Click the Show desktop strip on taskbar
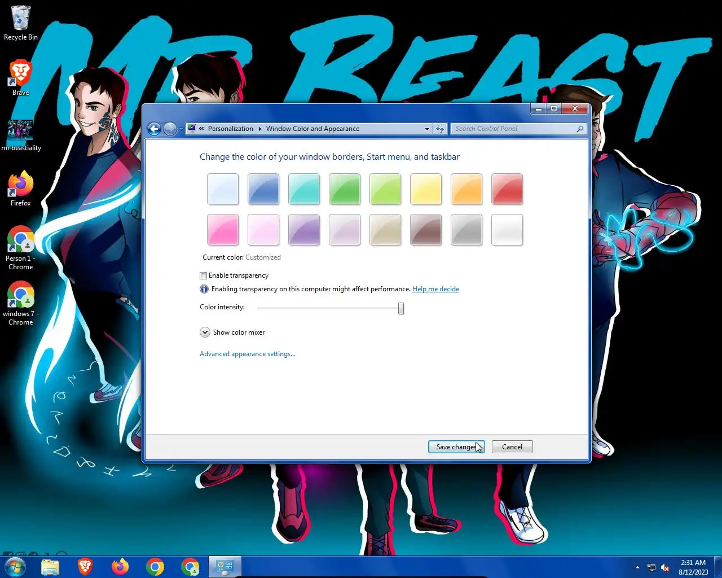722x578 pixels. [717, 567]
